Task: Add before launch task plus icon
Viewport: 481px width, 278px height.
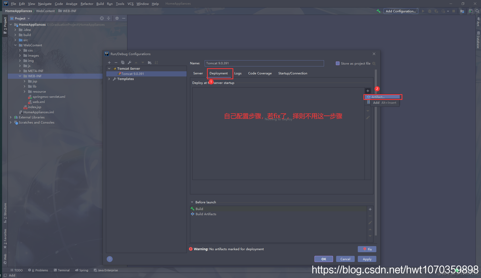Action: pos(370,209)
